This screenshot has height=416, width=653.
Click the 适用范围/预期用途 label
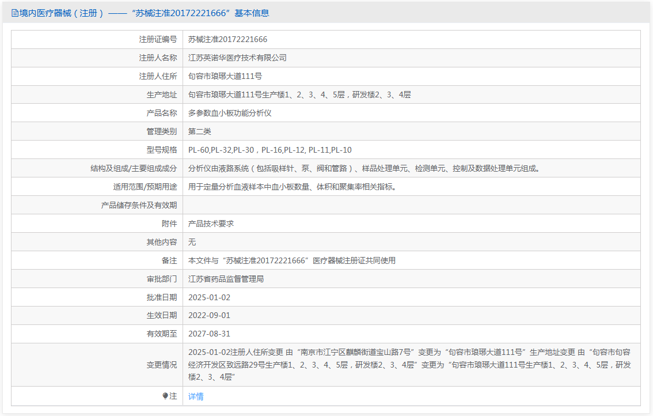tap(145, 187)
